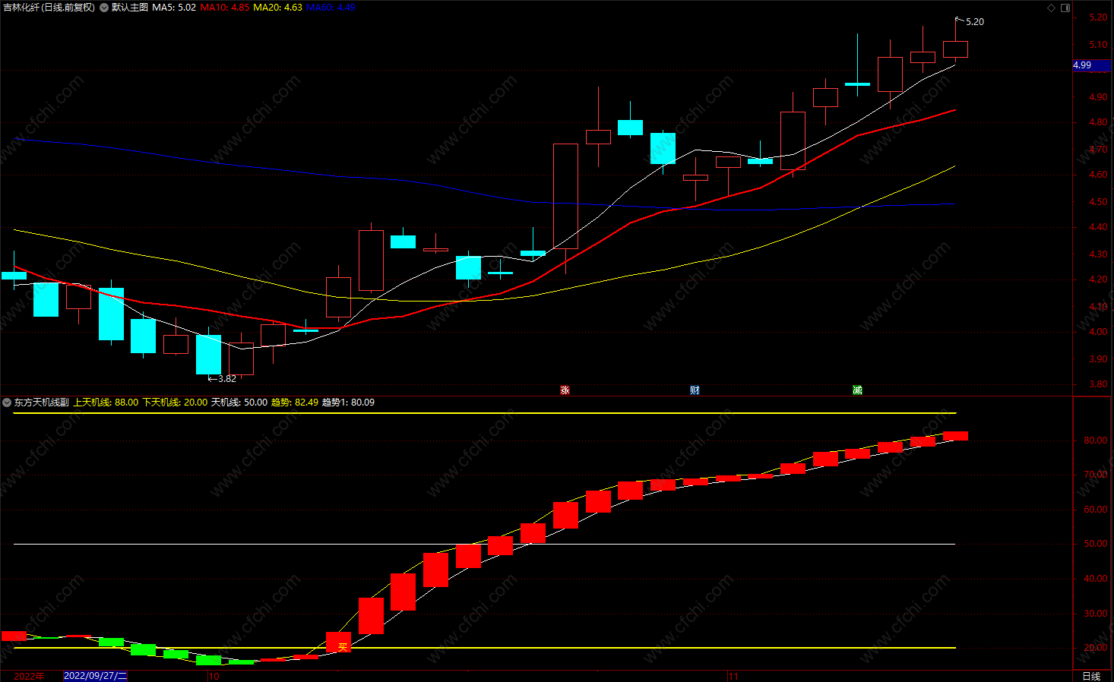Click the 买 buy signal marker
1114x682 pixels.
coord(343,647)
